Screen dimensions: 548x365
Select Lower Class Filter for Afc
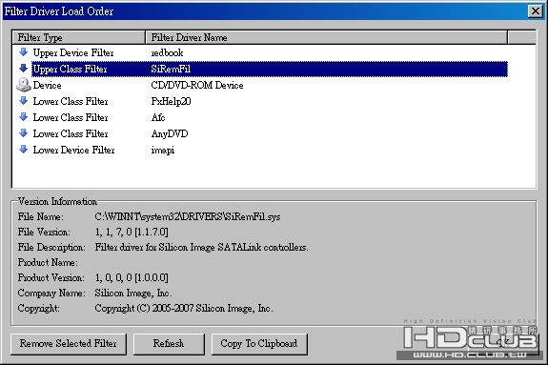(71, 117)
